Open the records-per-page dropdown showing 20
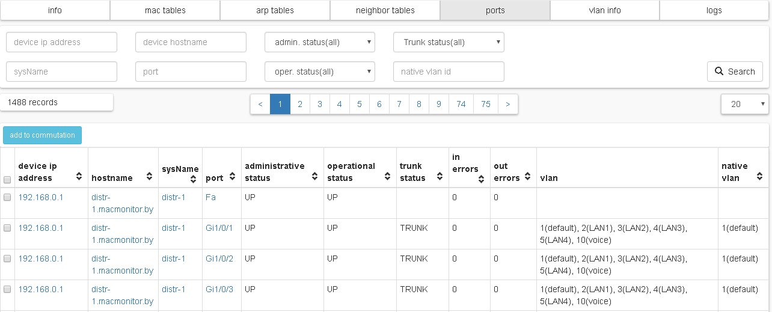The image size is (772, 312). coord(744,104)
